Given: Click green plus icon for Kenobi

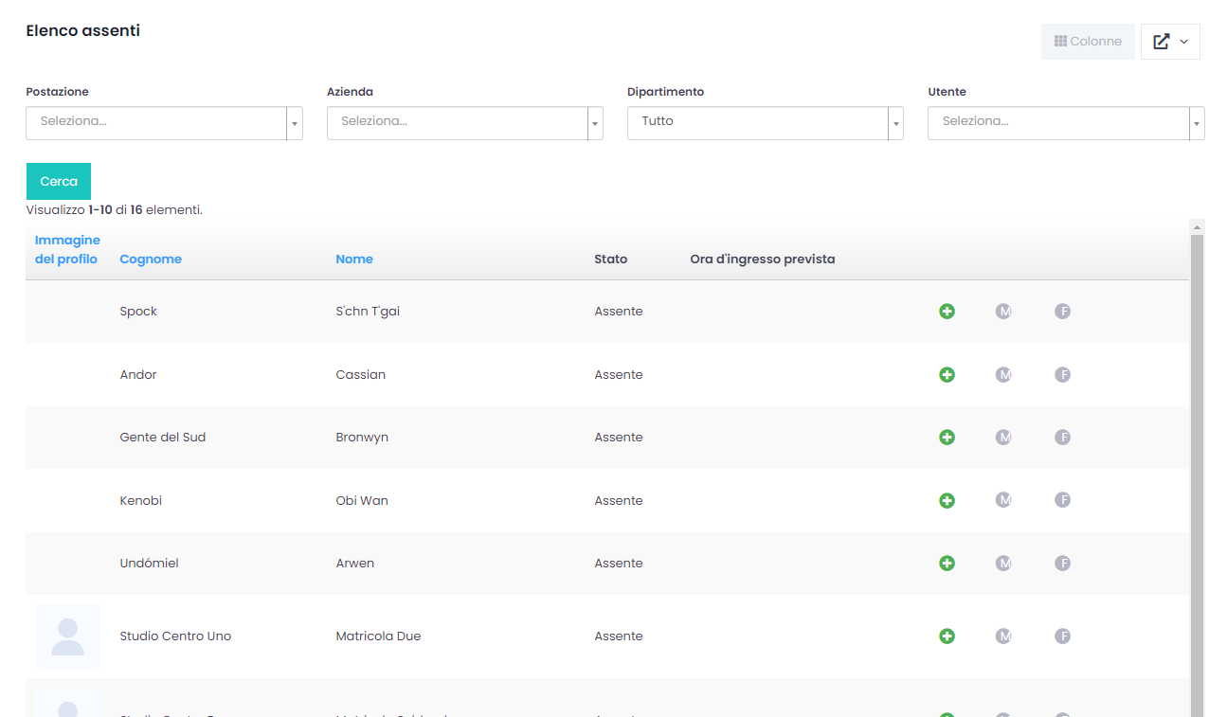Looking at the screenshot, I should point(947,500).
